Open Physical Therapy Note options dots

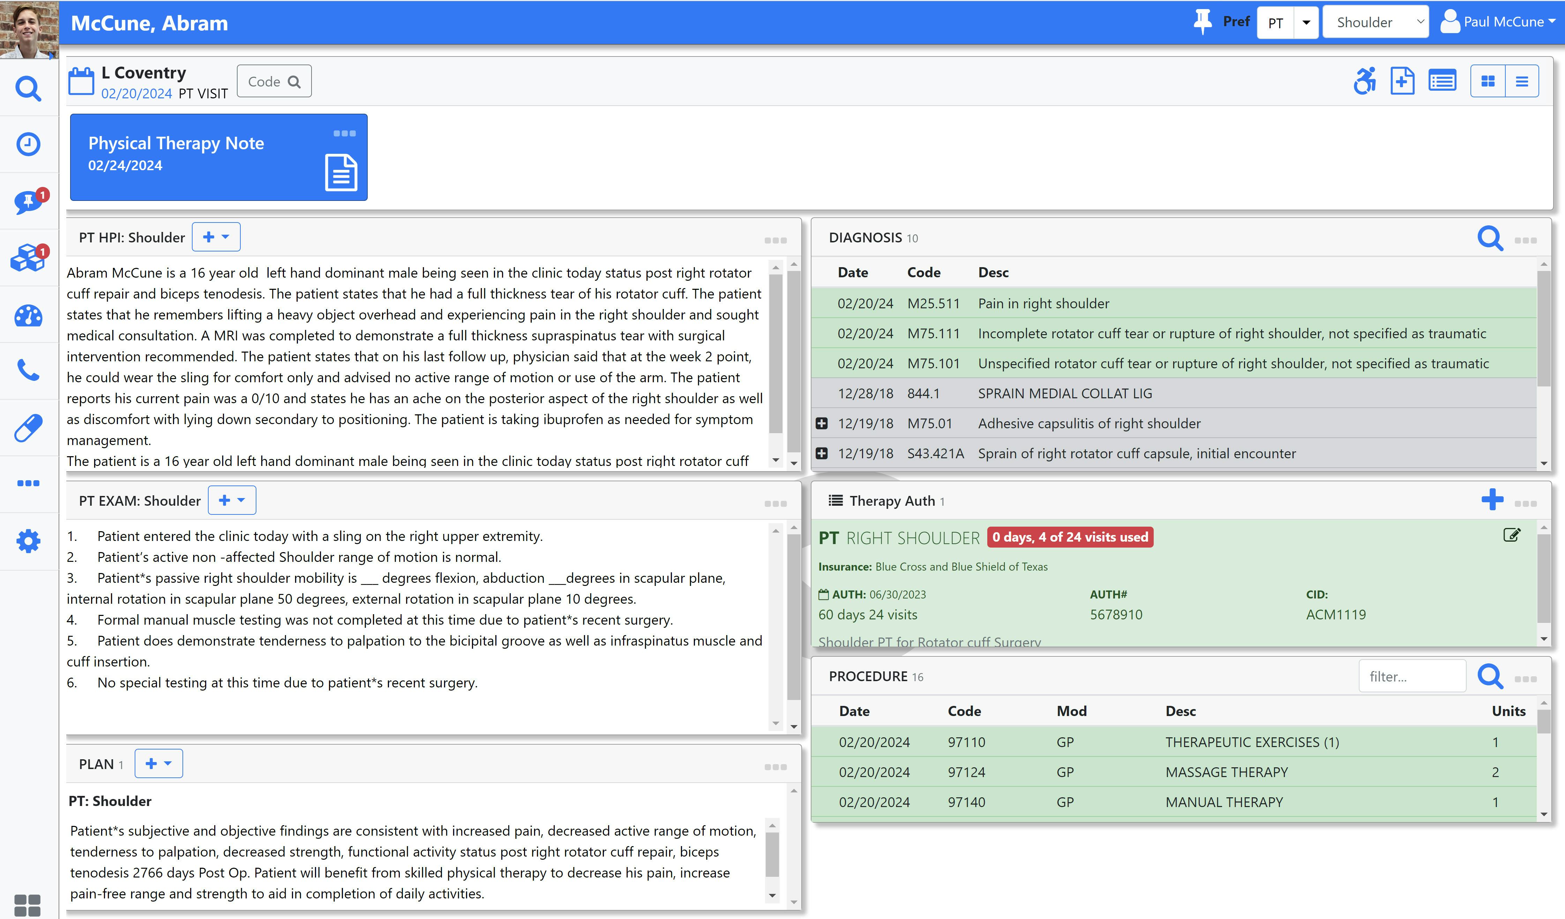coord(344,134)
